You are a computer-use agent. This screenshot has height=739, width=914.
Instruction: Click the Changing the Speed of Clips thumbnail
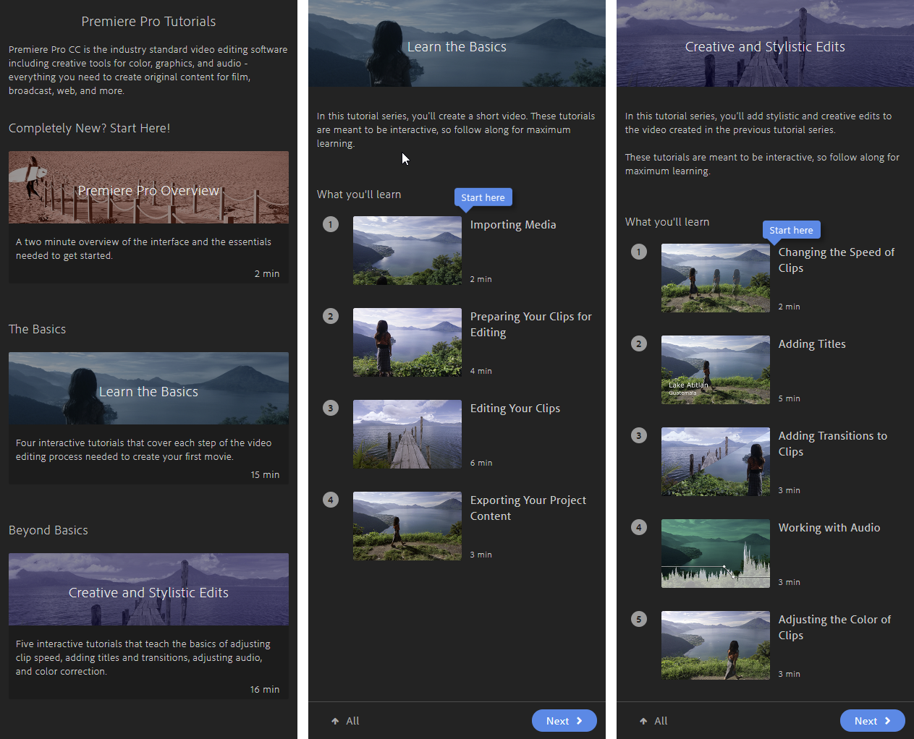[716, 278]
